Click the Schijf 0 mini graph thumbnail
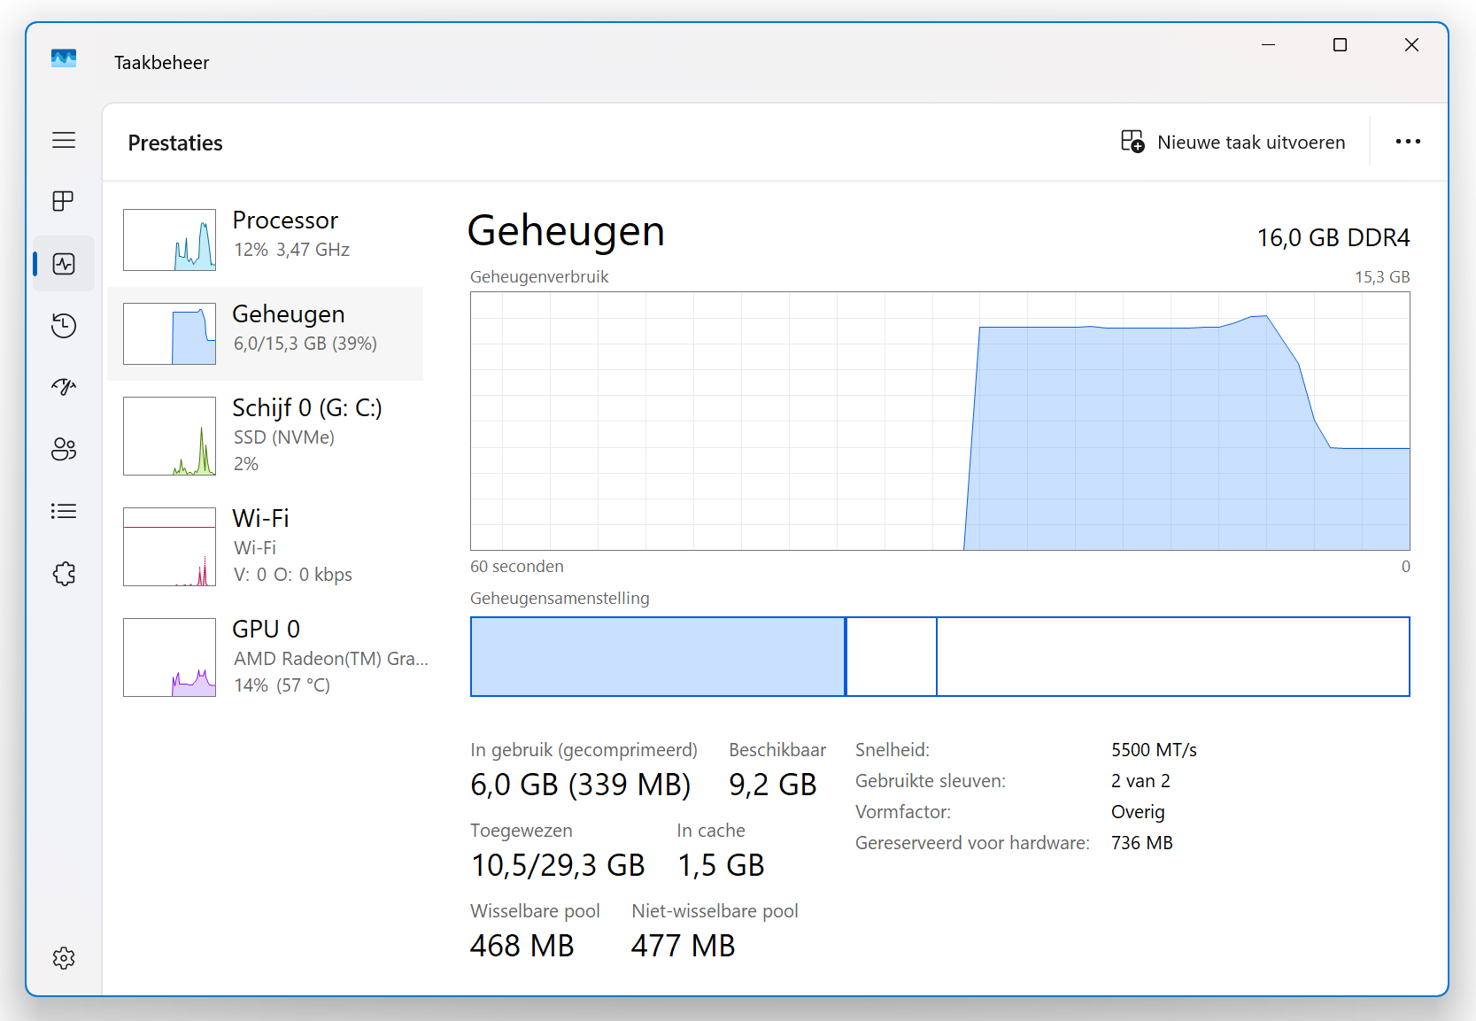The height and width of the screenshot is (1021, 1476). [x=169, y=436]
